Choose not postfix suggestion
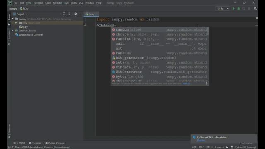Image resolution: width=265 pixels, height=149 pixels. 159,48
